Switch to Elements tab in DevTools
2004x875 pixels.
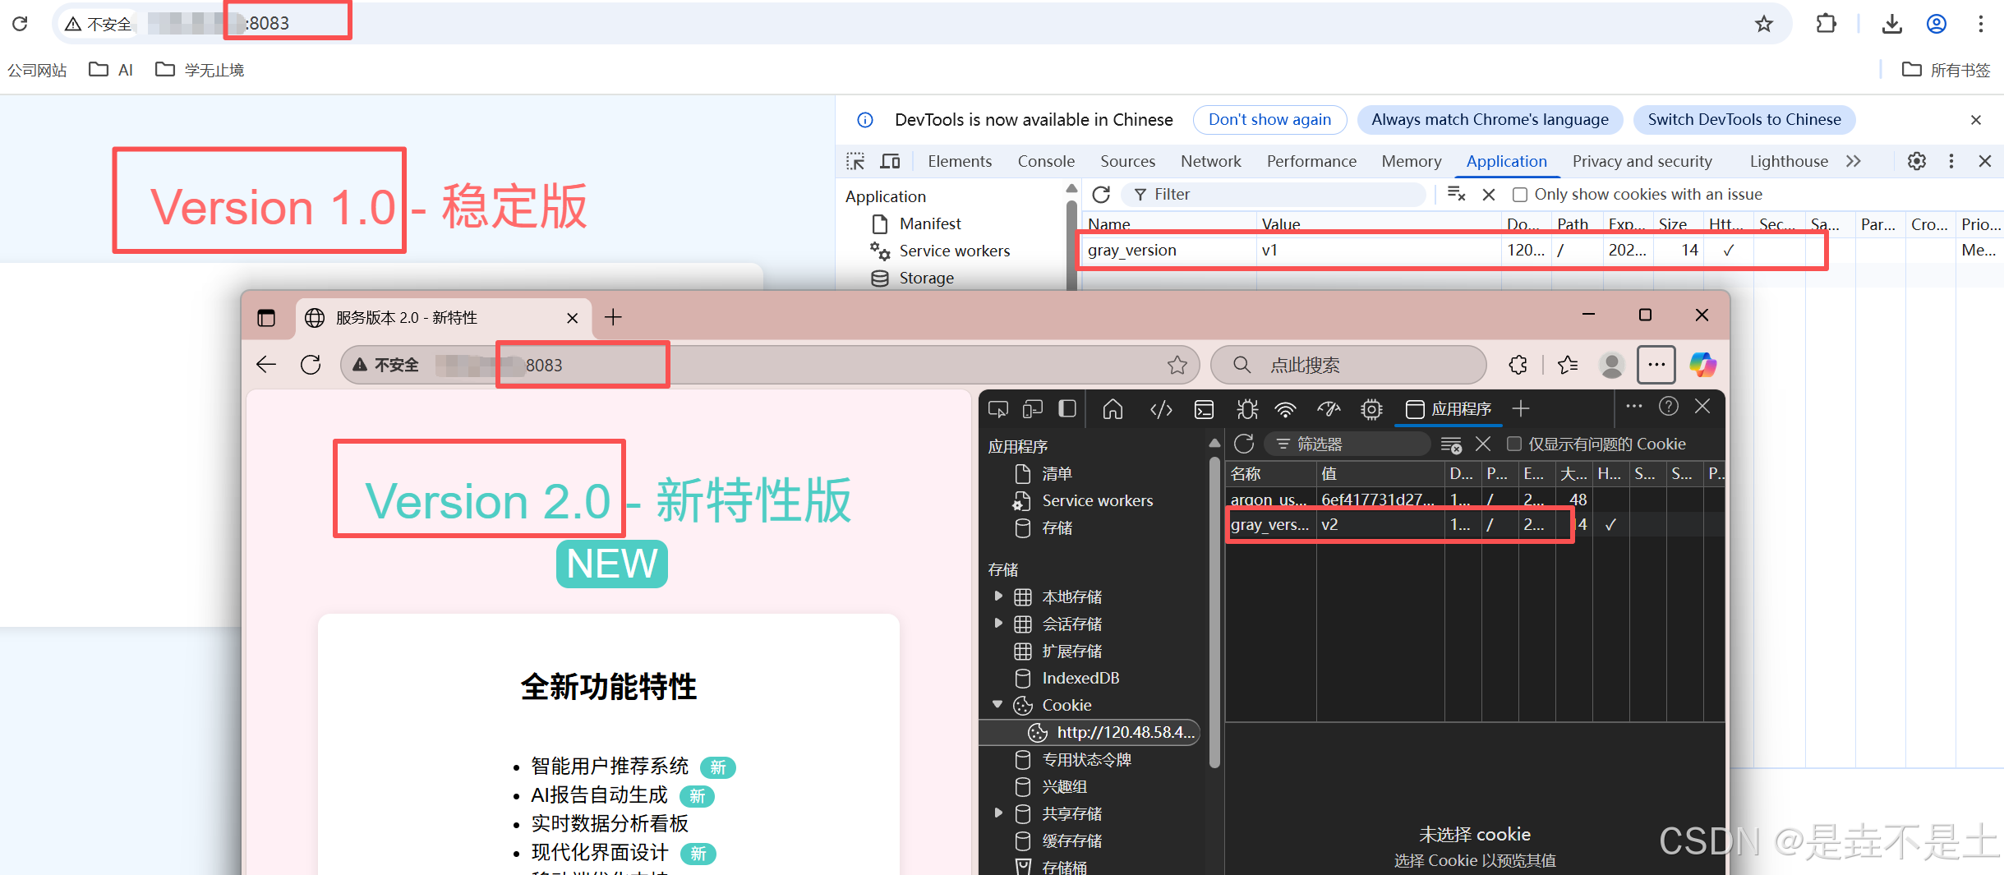[x=960, y=161]
